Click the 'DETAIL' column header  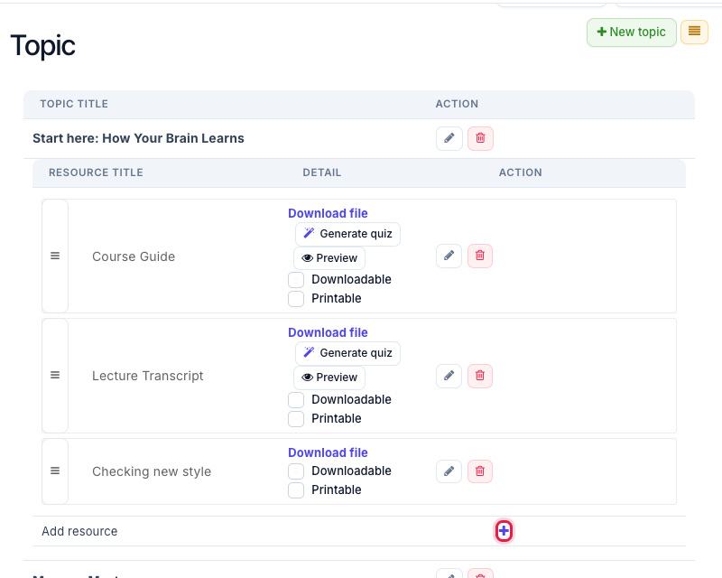(322, 172)
